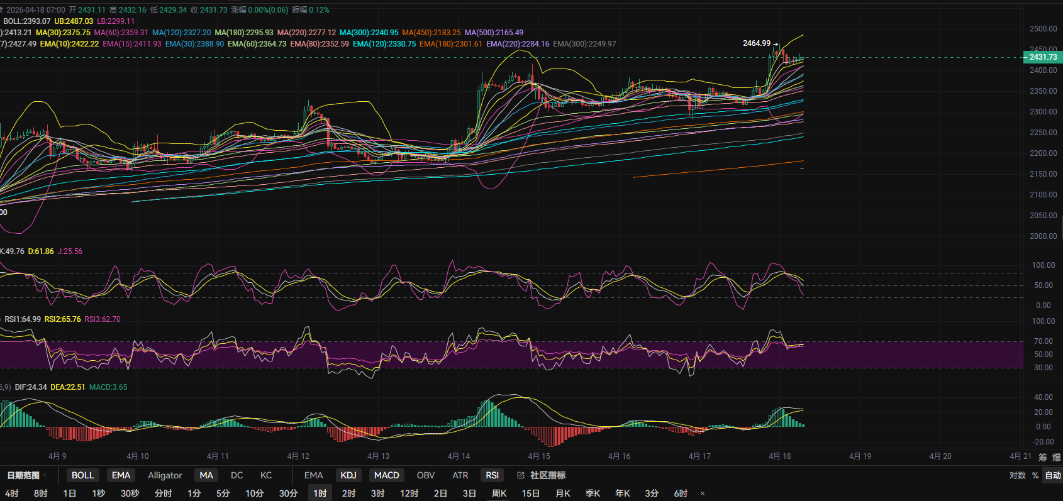This screenshot has height=501, width=1063.
Task: Click the × after the 6时 timeframe
Action: click(703, 493)
